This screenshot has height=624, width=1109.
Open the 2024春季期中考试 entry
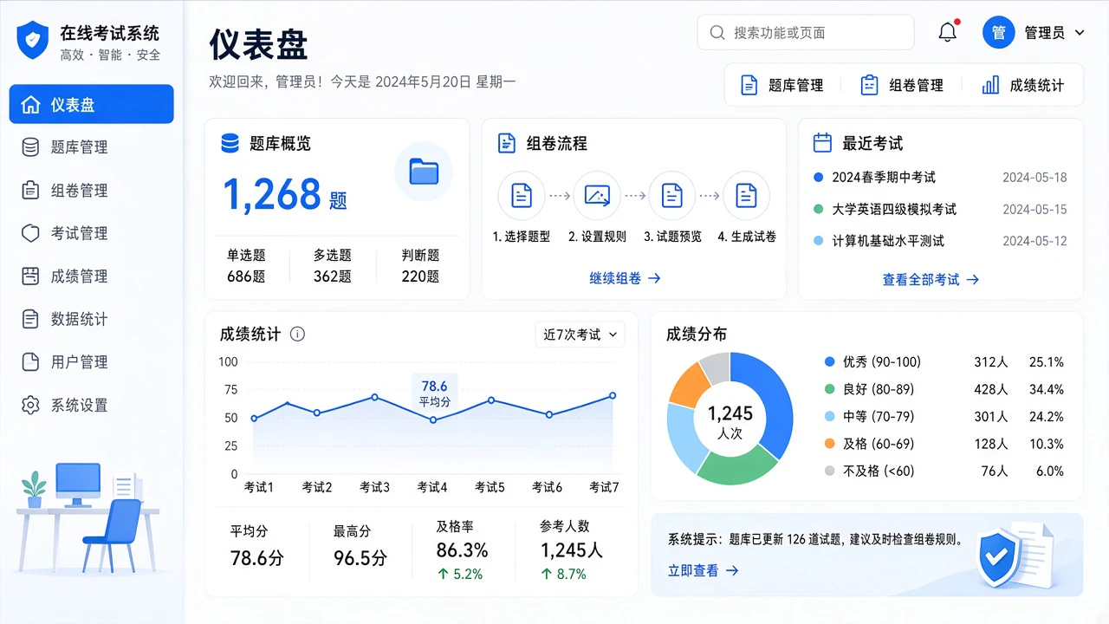(x=940, y=178)
